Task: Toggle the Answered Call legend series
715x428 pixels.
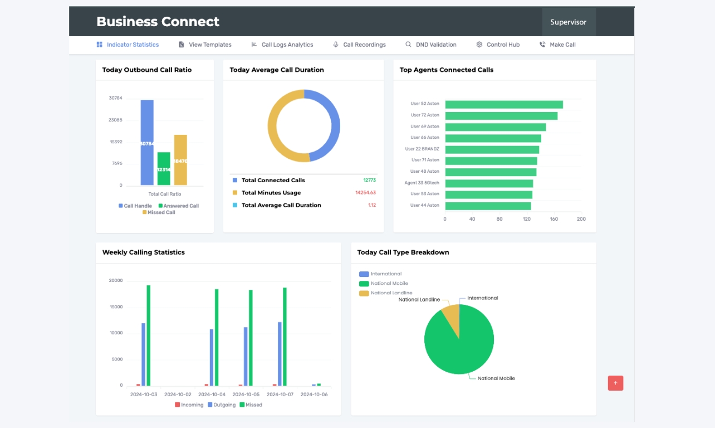Action: 178,206
